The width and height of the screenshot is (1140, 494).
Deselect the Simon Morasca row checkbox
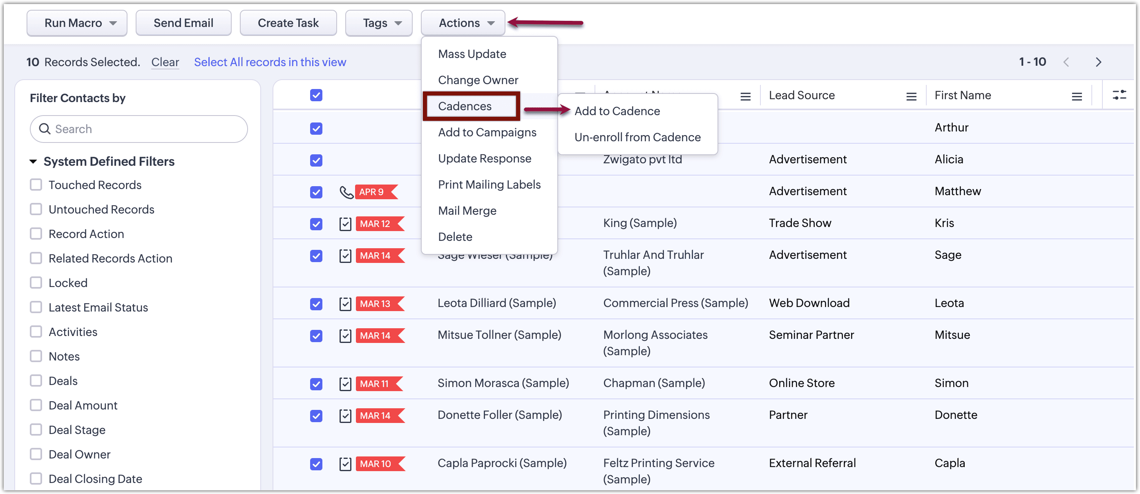click(316, 383)
